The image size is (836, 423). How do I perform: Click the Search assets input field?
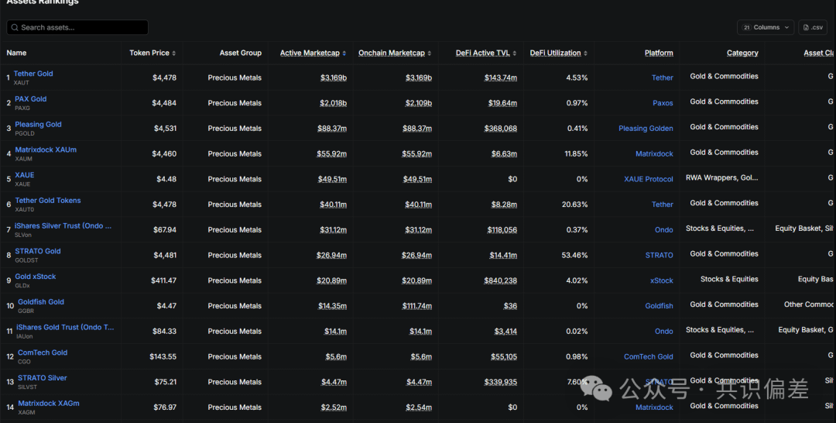[77, 27]
